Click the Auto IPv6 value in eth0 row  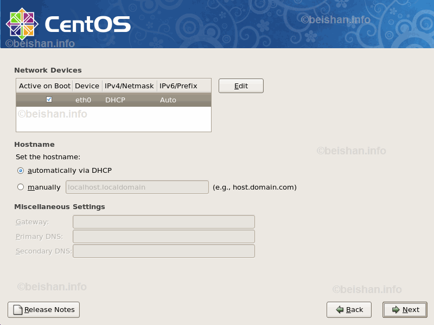pyautogui.click(x=168, y=100)
